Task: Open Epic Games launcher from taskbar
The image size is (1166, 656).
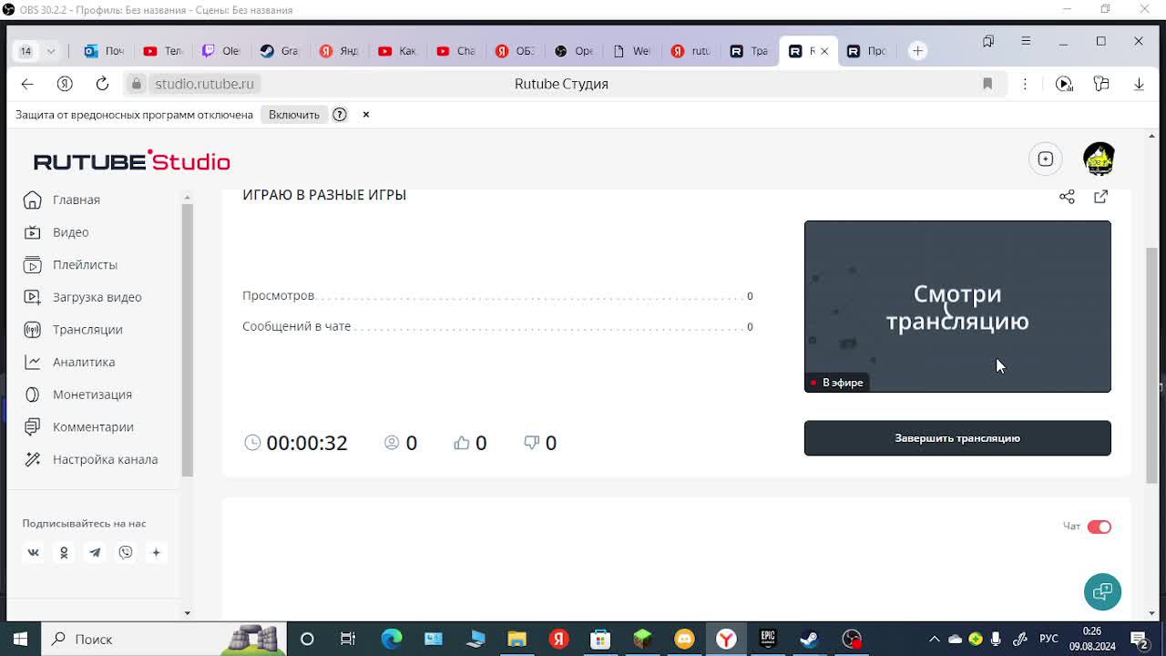Action: click(768, 639)
